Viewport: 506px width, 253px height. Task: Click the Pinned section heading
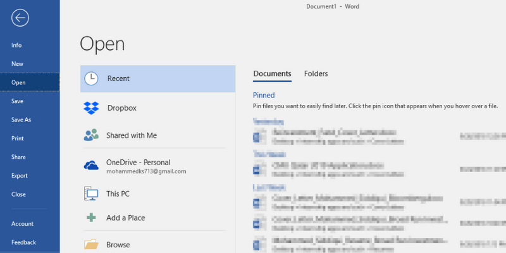264,96
